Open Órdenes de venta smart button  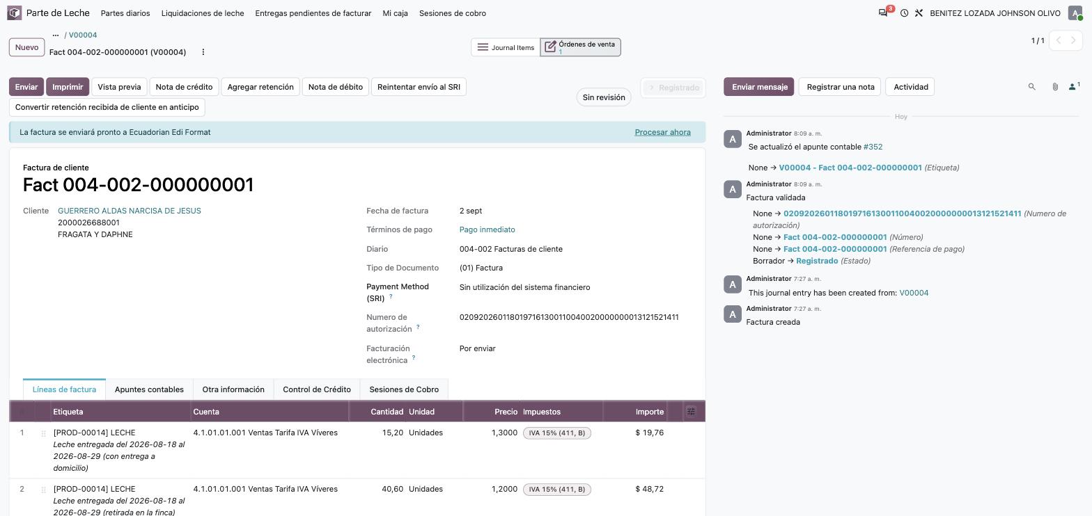[580, 47]
